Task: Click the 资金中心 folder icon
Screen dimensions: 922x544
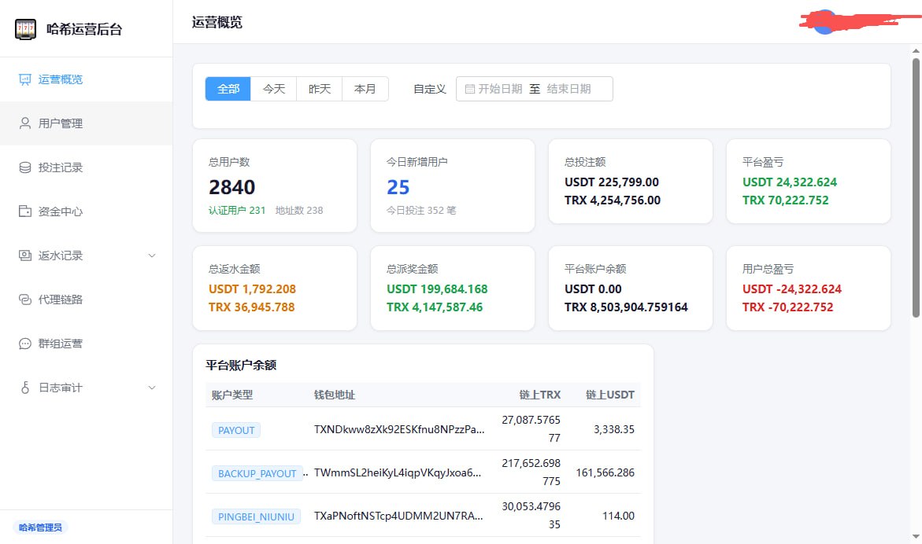Action: click(24, 211)
